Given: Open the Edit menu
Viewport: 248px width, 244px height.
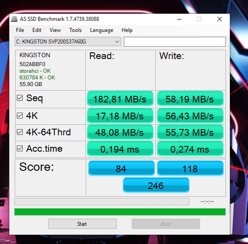Looking at the screenshot, I should [x=37, y=30].
